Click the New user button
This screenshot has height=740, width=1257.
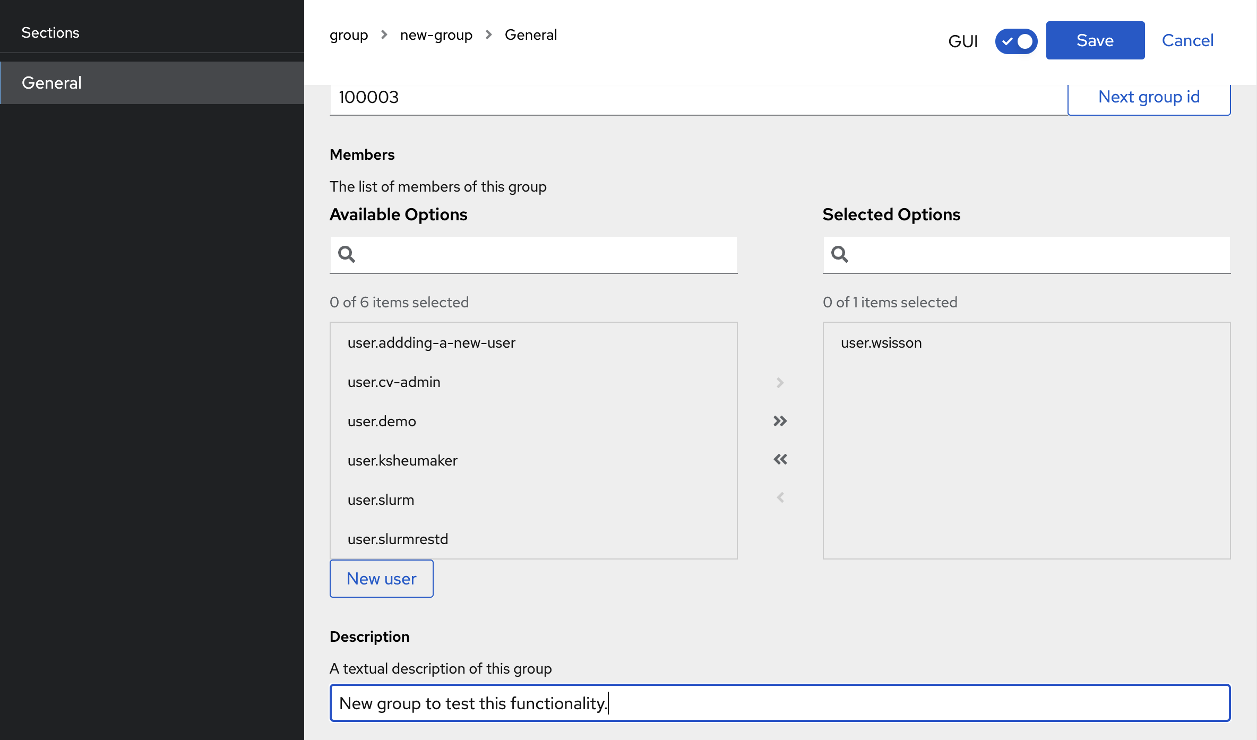coord(381,579)
